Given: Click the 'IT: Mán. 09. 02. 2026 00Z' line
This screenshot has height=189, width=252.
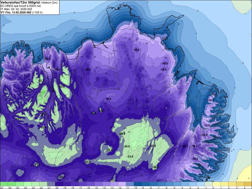Looking at the screenshot, I should (x=16, y=9).
